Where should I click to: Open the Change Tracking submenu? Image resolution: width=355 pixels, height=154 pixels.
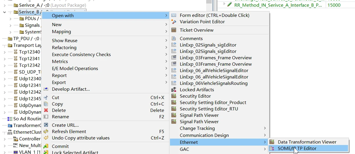[197, 128]
